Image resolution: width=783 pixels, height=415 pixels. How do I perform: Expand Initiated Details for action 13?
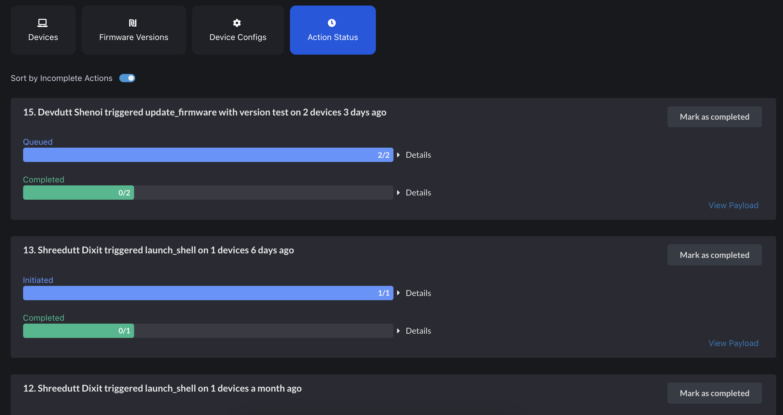414,293
